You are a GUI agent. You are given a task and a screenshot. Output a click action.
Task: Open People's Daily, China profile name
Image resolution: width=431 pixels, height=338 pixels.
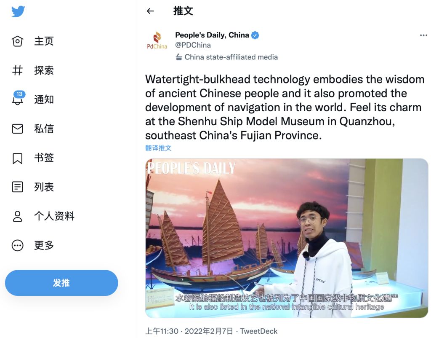pos(212,35)
